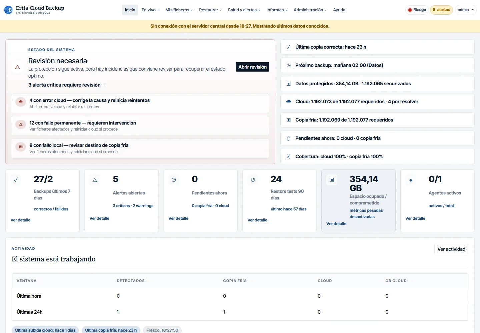
Task: Click the clock icon by Próximo backup
Action: [288, 65]
